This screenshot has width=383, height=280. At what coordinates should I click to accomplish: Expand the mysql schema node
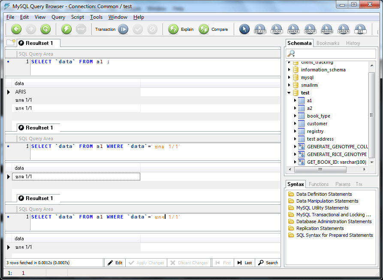click(x=289, y=77)
